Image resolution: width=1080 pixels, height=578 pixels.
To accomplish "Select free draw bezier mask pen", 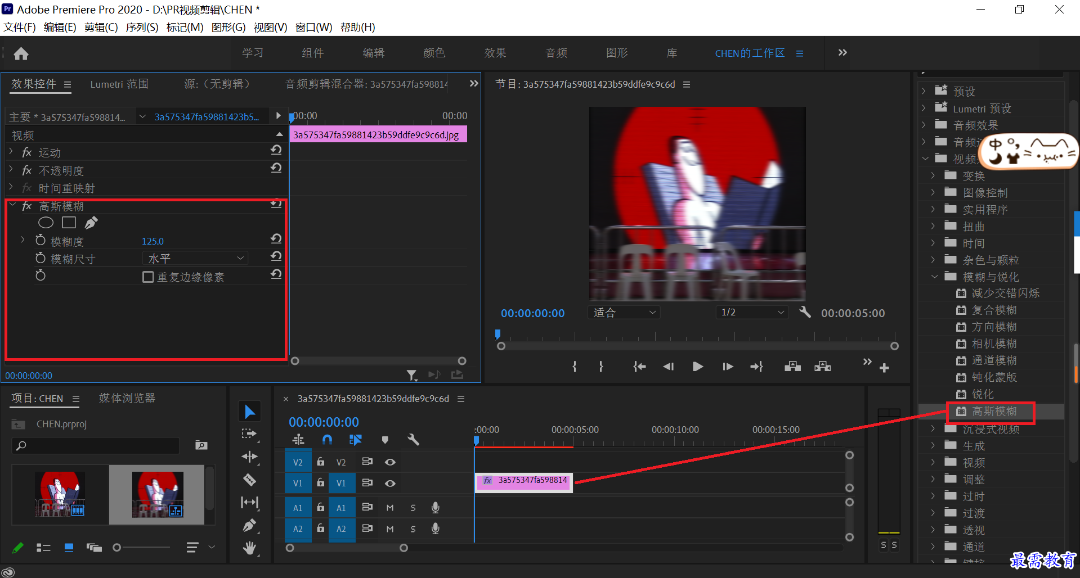I will [x=91, y=223].
